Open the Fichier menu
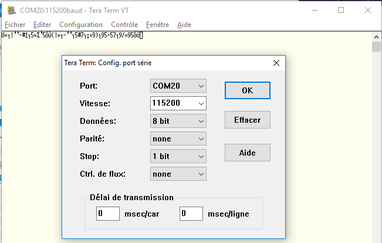382x243 pixels. pos(15,25)
